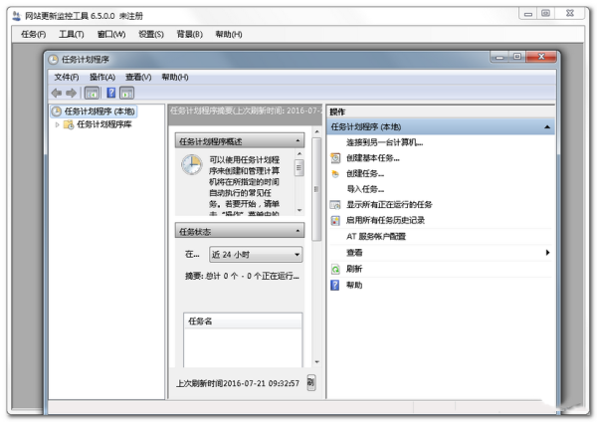Click the refresh button beside 上次刷新时间
Screen dimensions: 597x422
(x=311, y=382)
